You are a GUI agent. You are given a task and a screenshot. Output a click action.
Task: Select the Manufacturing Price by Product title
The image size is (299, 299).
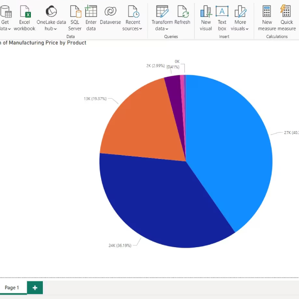(x=43, y=43)
